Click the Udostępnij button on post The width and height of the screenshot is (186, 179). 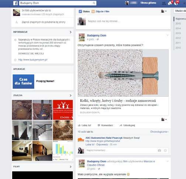point(127,125)
